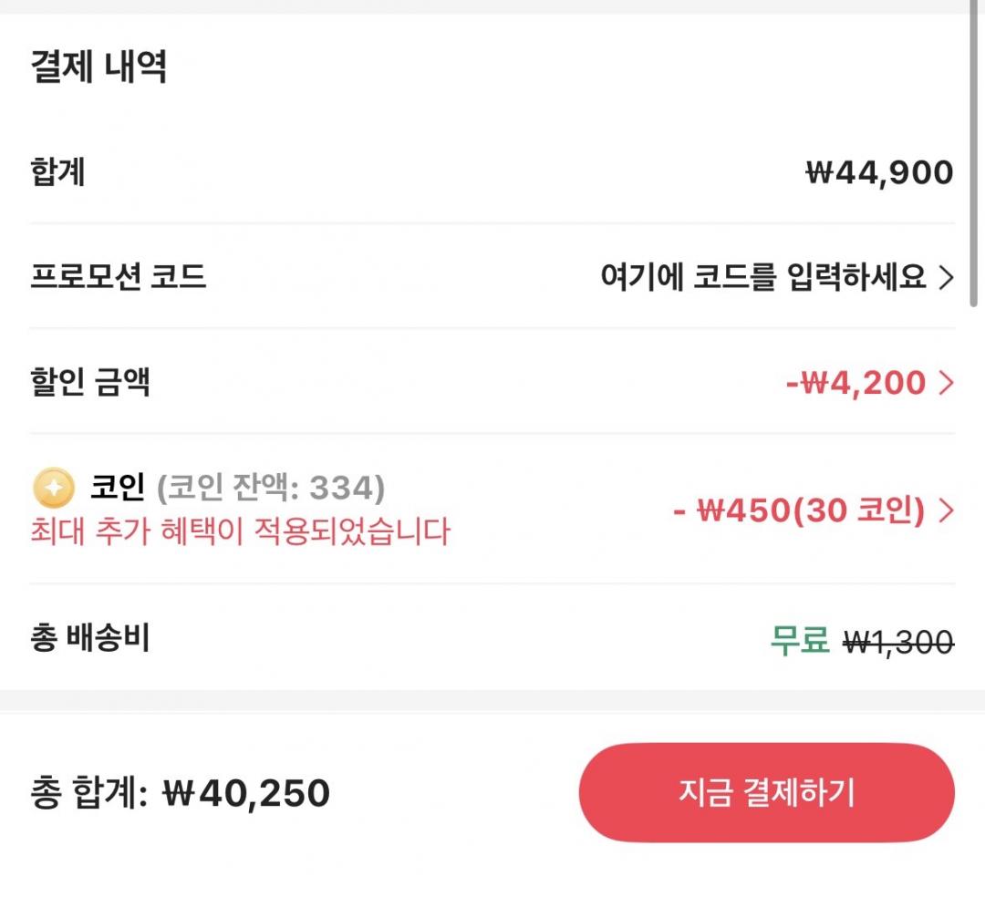Click the 프로모션 코드 label
985x897 pixels.
click(x=119, y=276)
